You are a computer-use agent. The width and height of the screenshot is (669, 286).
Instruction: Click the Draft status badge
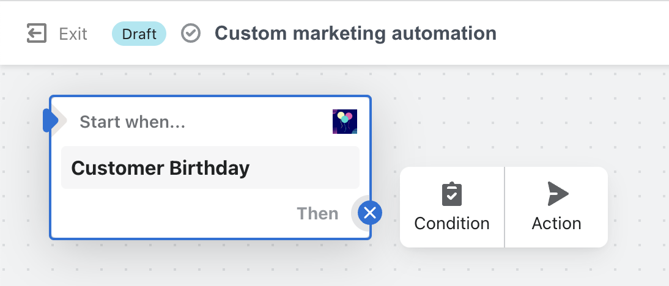point(139,34)
